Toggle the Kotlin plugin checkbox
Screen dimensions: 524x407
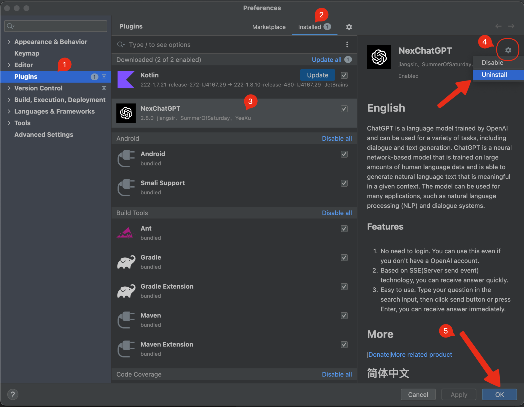(344, 75)
